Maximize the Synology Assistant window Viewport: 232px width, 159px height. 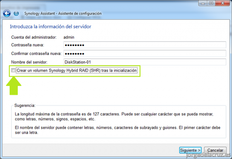[x=211, y=3]
